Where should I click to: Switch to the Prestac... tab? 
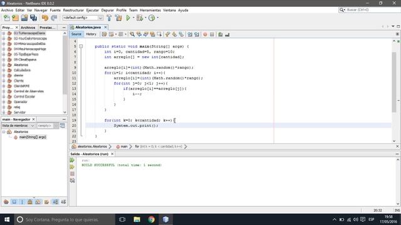47,27
